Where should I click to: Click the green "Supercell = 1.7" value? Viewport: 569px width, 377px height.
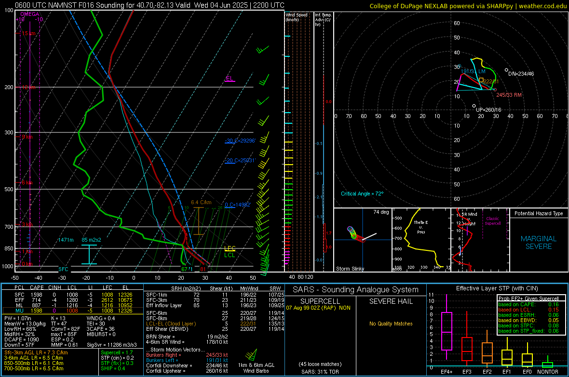[117, 353]
